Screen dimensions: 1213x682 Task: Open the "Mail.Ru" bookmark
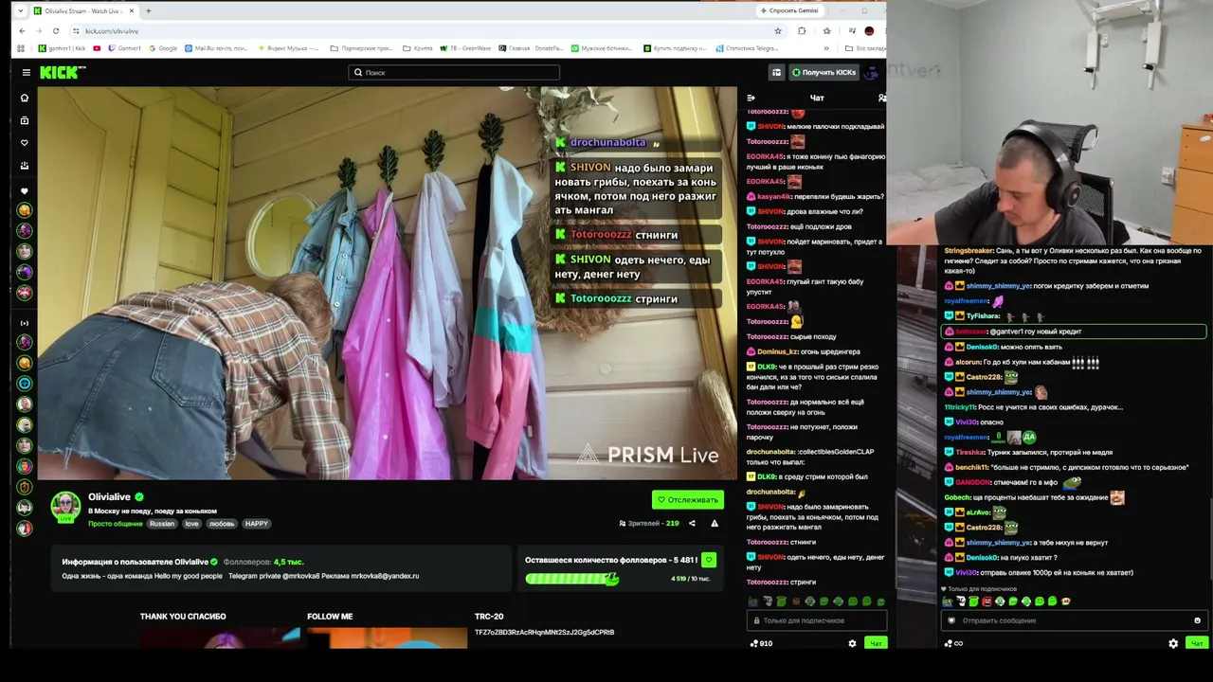(x=216, y=48)
